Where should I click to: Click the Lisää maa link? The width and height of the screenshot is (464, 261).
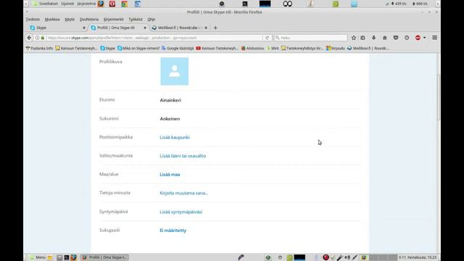170,175
